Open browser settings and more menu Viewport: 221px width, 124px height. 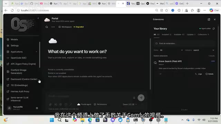(x=205, y=10)
